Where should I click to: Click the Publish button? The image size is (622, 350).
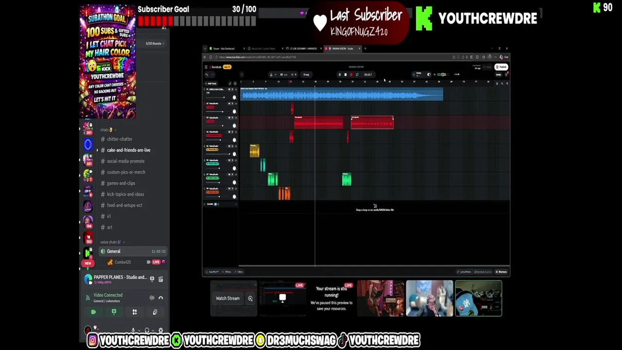(501, 67)
